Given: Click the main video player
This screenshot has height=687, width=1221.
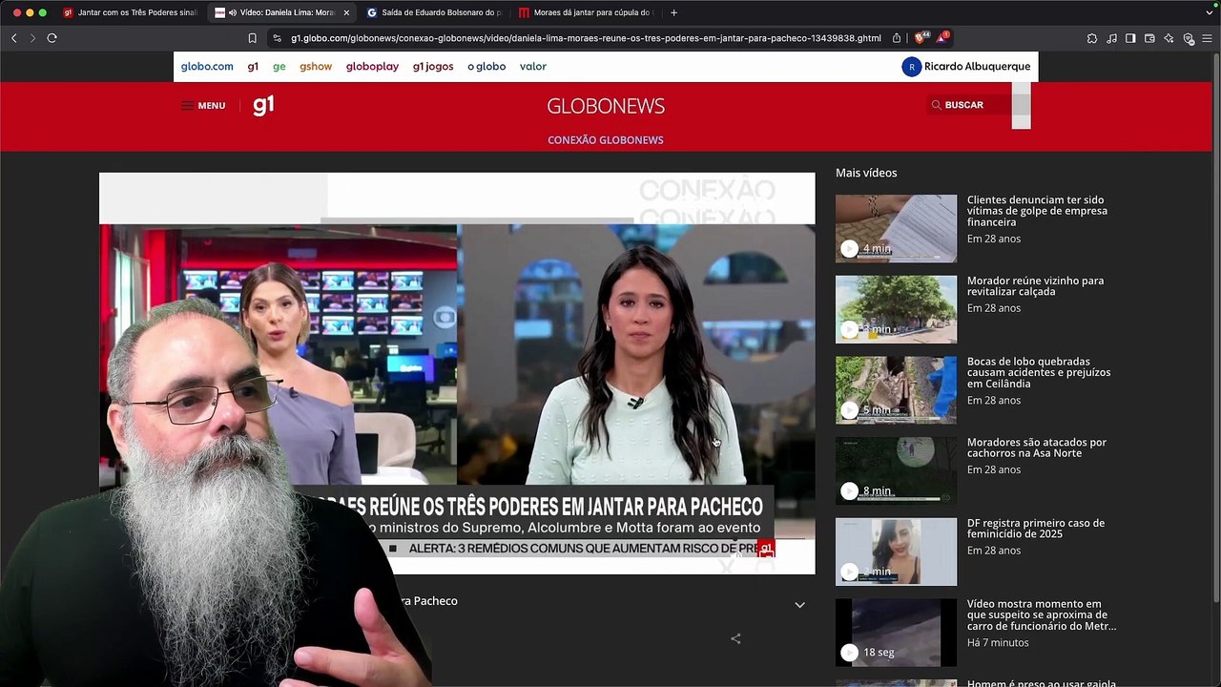Looking at the screenshot, I should pyautogui.click(x=457, y=373).
